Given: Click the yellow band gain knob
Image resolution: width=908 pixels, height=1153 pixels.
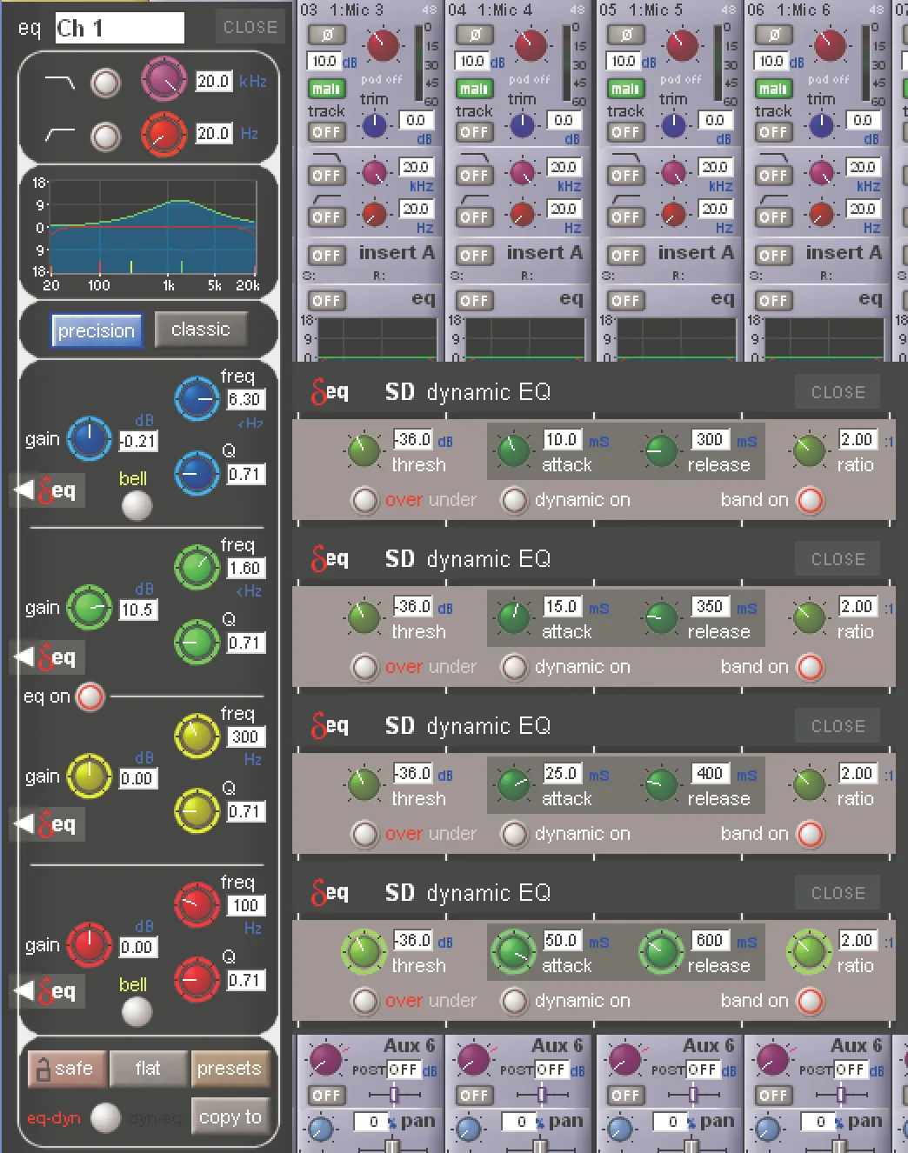Looking at the screenshot, I should point(90,776).
